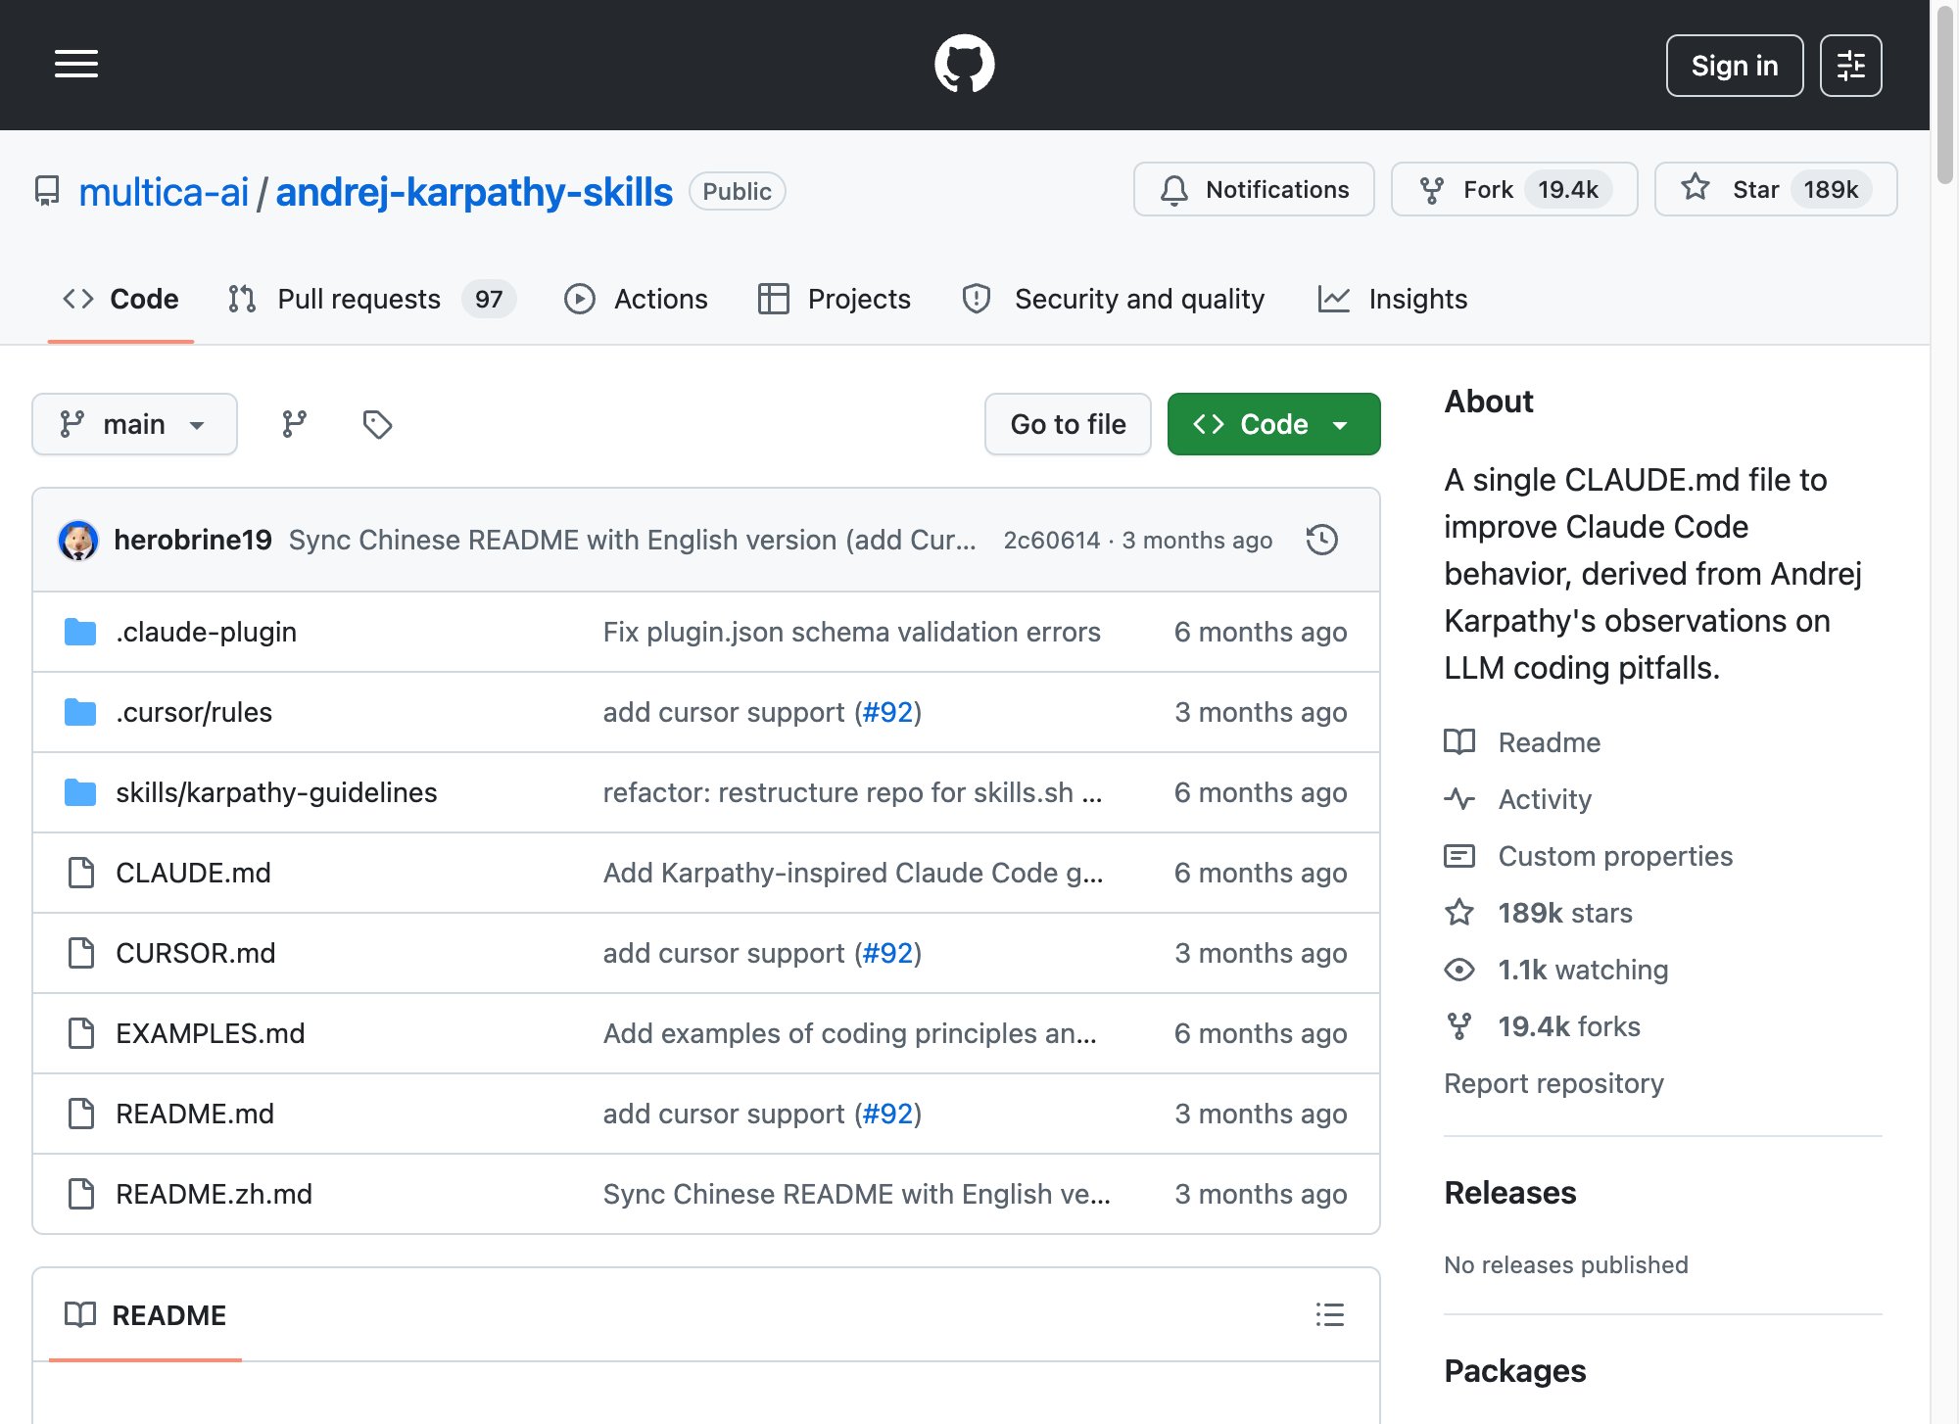Open the CLAUDE.md file

tap(193, 873)
